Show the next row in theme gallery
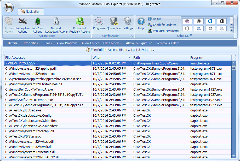 232,25
